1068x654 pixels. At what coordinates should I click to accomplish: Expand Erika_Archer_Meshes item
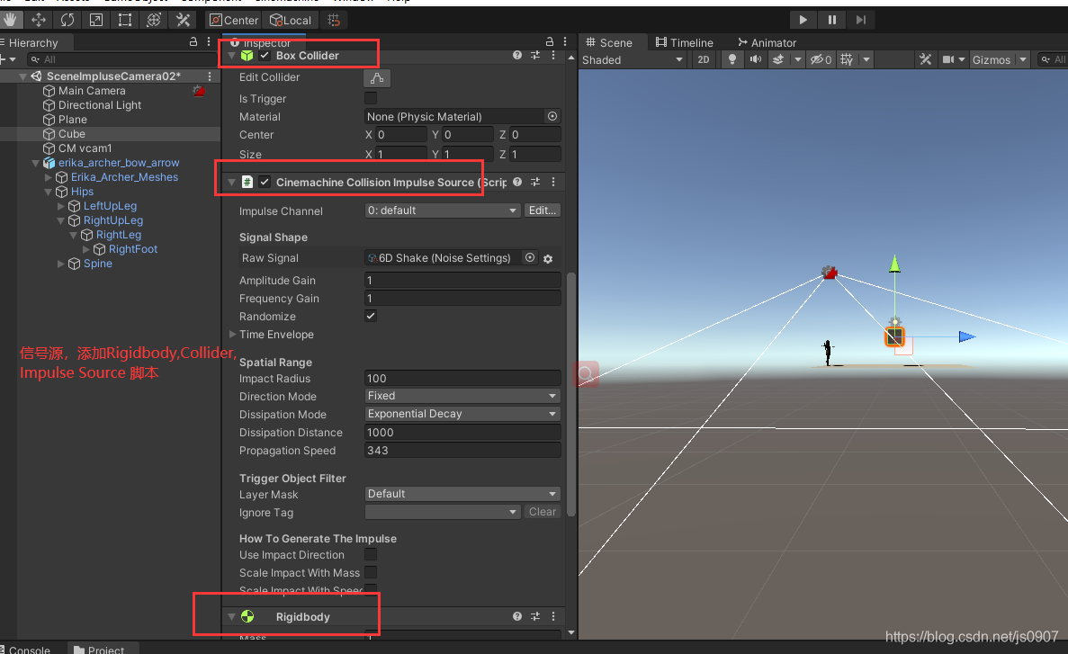pos(49,177)
